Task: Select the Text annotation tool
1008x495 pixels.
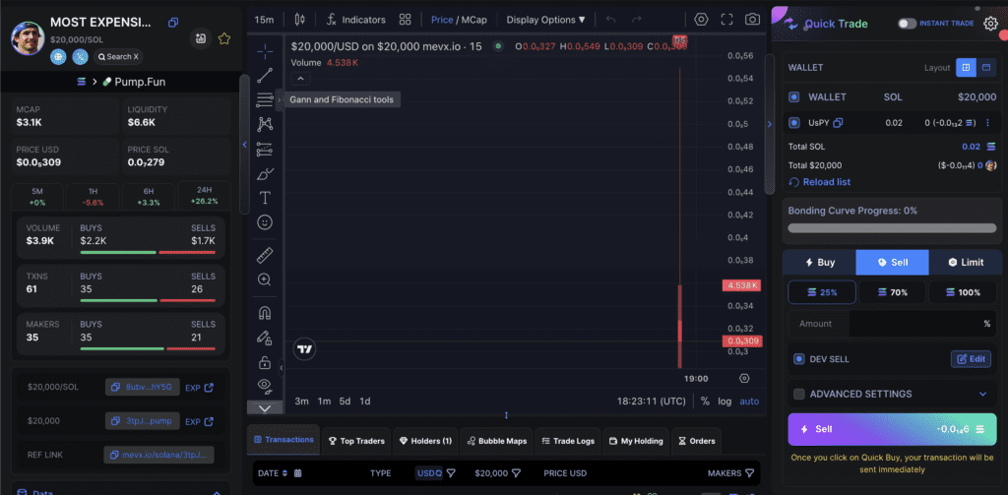Action: [x=264, y=198]
